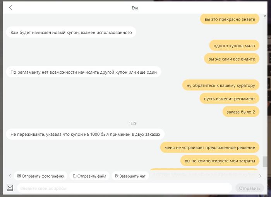
Task: Click the chat scrollbar thumb
Action: 265,162
